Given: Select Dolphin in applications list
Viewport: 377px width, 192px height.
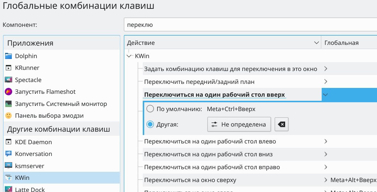Looking at the screenshot, I should click(x=62, y=56).
